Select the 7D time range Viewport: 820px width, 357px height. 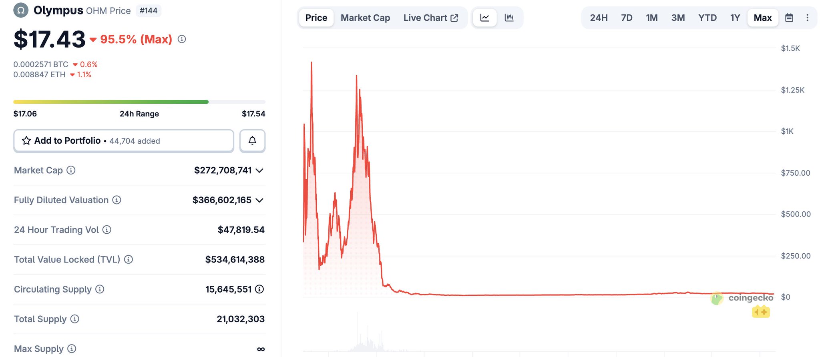click(x=627, y=18)
